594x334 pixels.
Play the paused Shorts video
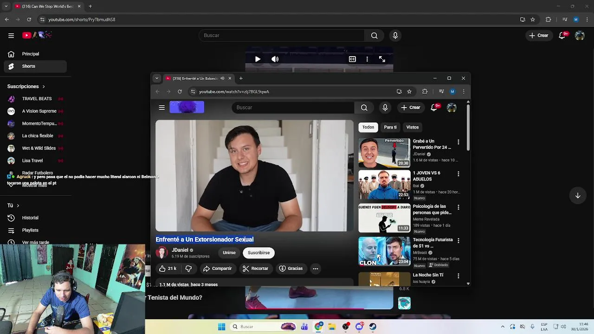click(x=258, y=59)
